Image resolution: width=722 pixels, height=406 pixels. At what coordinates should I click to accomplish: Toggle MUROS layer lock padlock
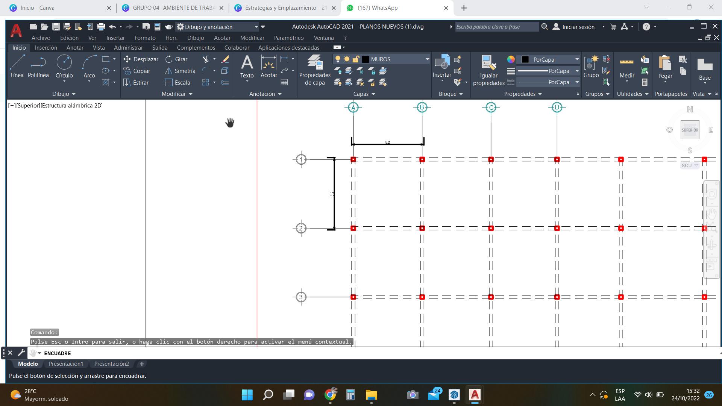tap(356, 59)
